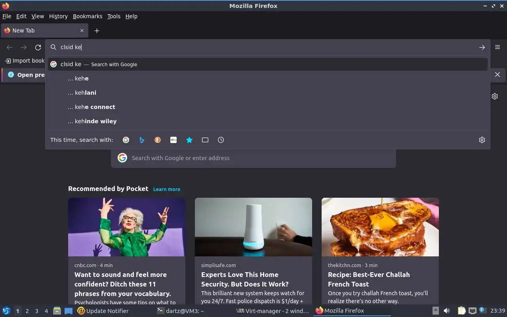Image resolution: width=507 pixels, height=317 pixels.
Task: Open the network status tray icon
Action: [472, 311]
